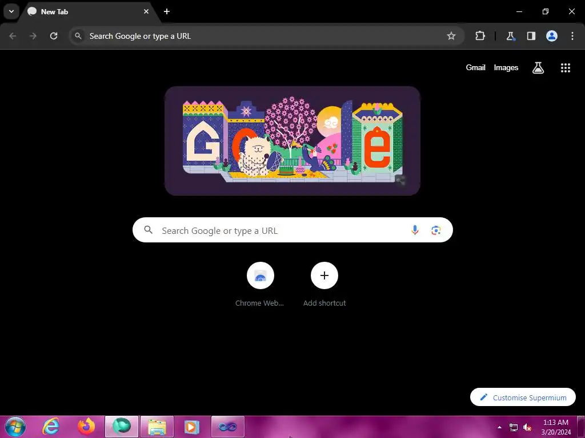Open the muted volume tray icon
The height and width of the screenshot is (438, 585).
(527, 427)
